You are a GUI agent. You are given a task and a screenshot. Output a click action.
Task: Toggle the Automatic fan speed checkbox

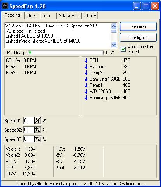click(x=123, y=49)
